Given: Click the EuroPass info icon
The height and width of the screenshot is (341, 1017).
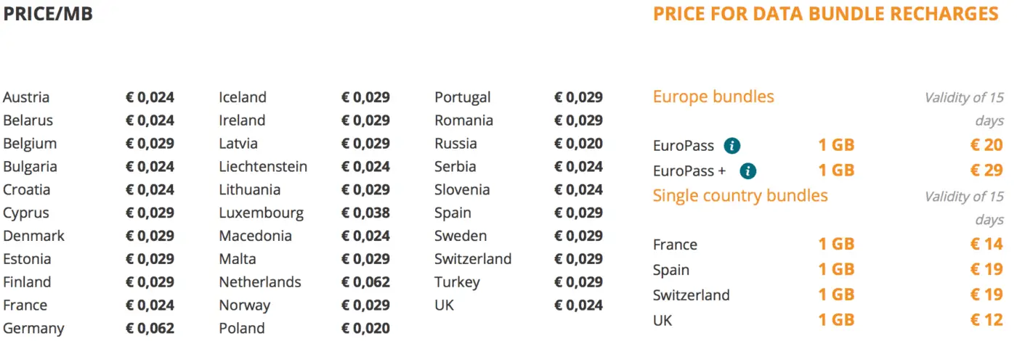Looking at the screenshot, I should click(x=732, y=146).
